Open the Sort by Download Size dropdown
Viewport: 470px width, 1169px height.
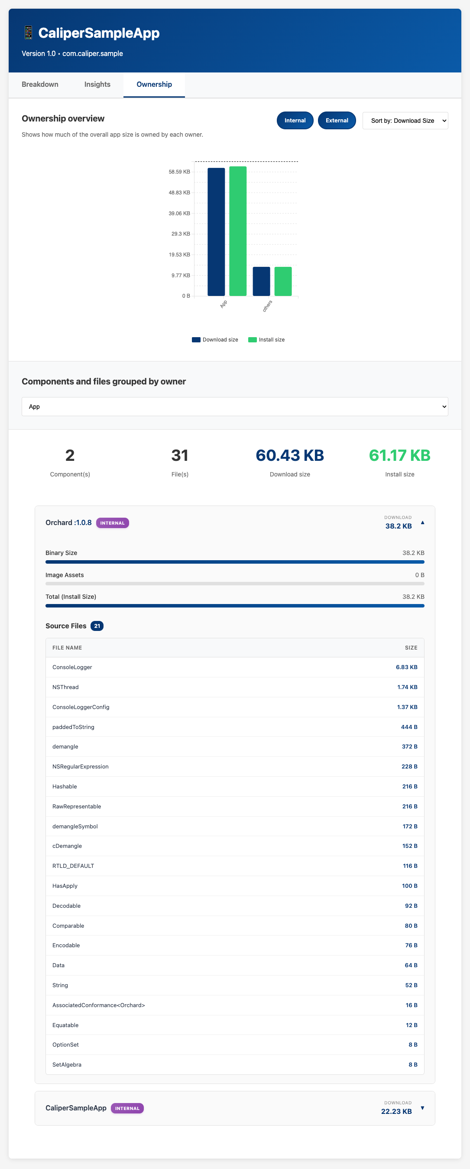coord(405,121)
